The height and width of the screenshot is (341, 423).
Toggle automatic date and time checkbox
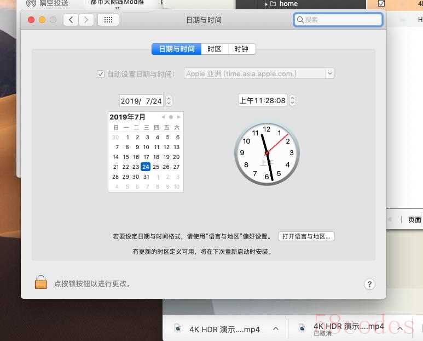[x=101, y=74]
